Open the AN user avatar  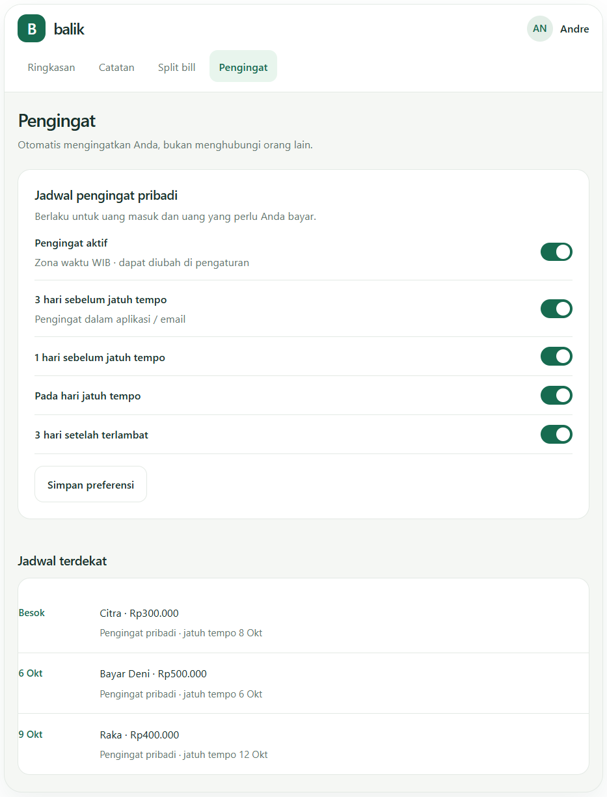(x=539, y=29)
